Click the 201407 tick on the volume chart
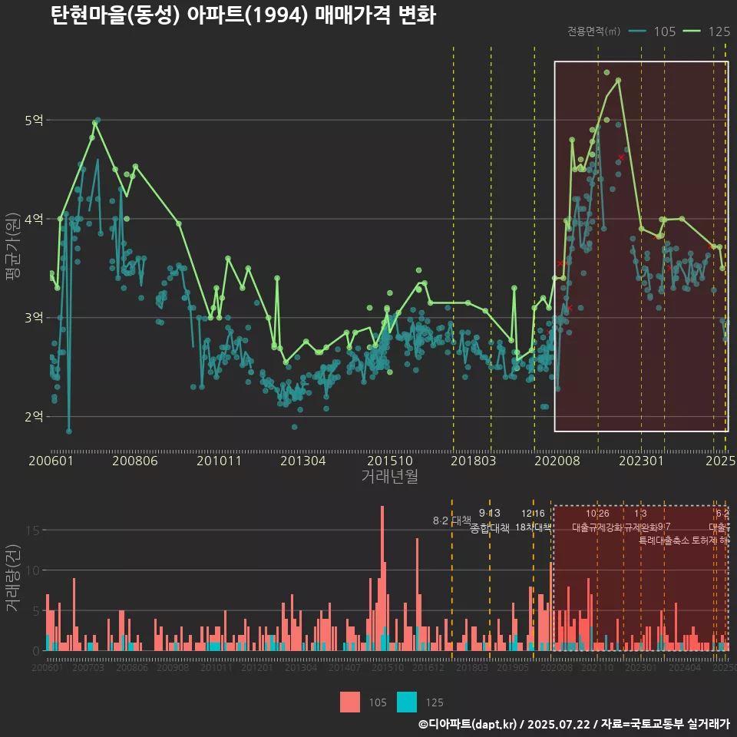 pyautogui.click(x=344, y=667)
